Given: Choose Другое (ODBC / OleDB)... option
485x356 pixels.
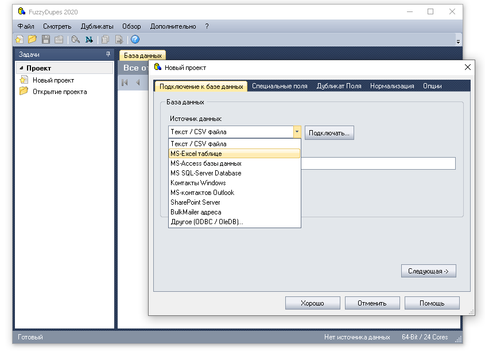Looking at the screenshot, I should tap(234, 222).
